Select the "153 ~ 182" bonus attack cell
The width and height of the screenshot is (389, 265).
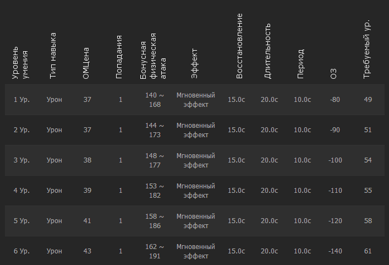(155, 191)
